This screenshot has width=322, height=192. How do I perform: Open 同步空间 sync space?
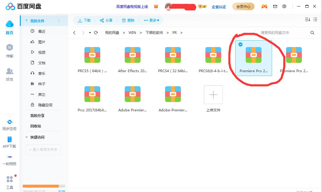[9, 125]
